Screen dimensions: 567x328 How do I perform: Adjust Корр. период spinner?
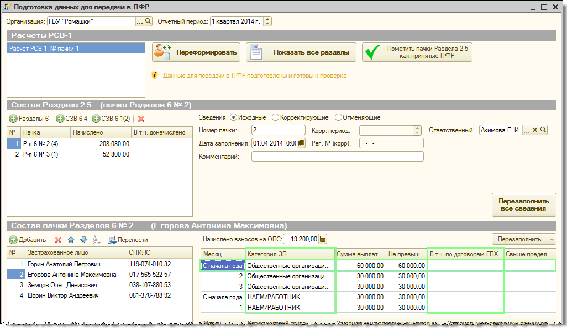pos(417,130)
